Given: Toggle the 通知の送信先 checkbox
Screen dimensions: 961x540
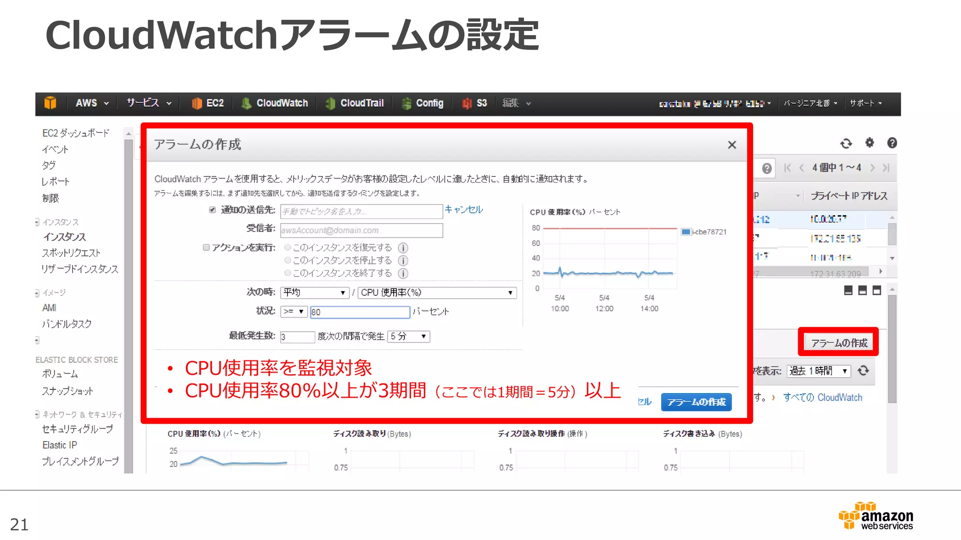Looking at the screenshot, I should point(213,210).
